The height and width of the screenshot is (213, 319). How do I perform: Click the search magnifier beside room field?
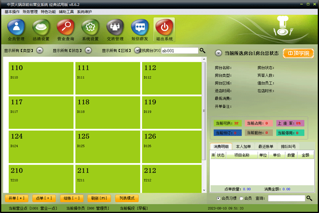(x=203, y=50)
